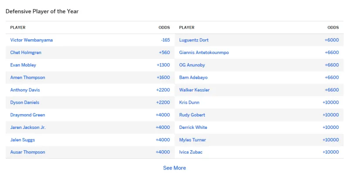The image size is (348, 176).
Task: Open Ivica Zubac's player link
Action: tap(191, 152)
